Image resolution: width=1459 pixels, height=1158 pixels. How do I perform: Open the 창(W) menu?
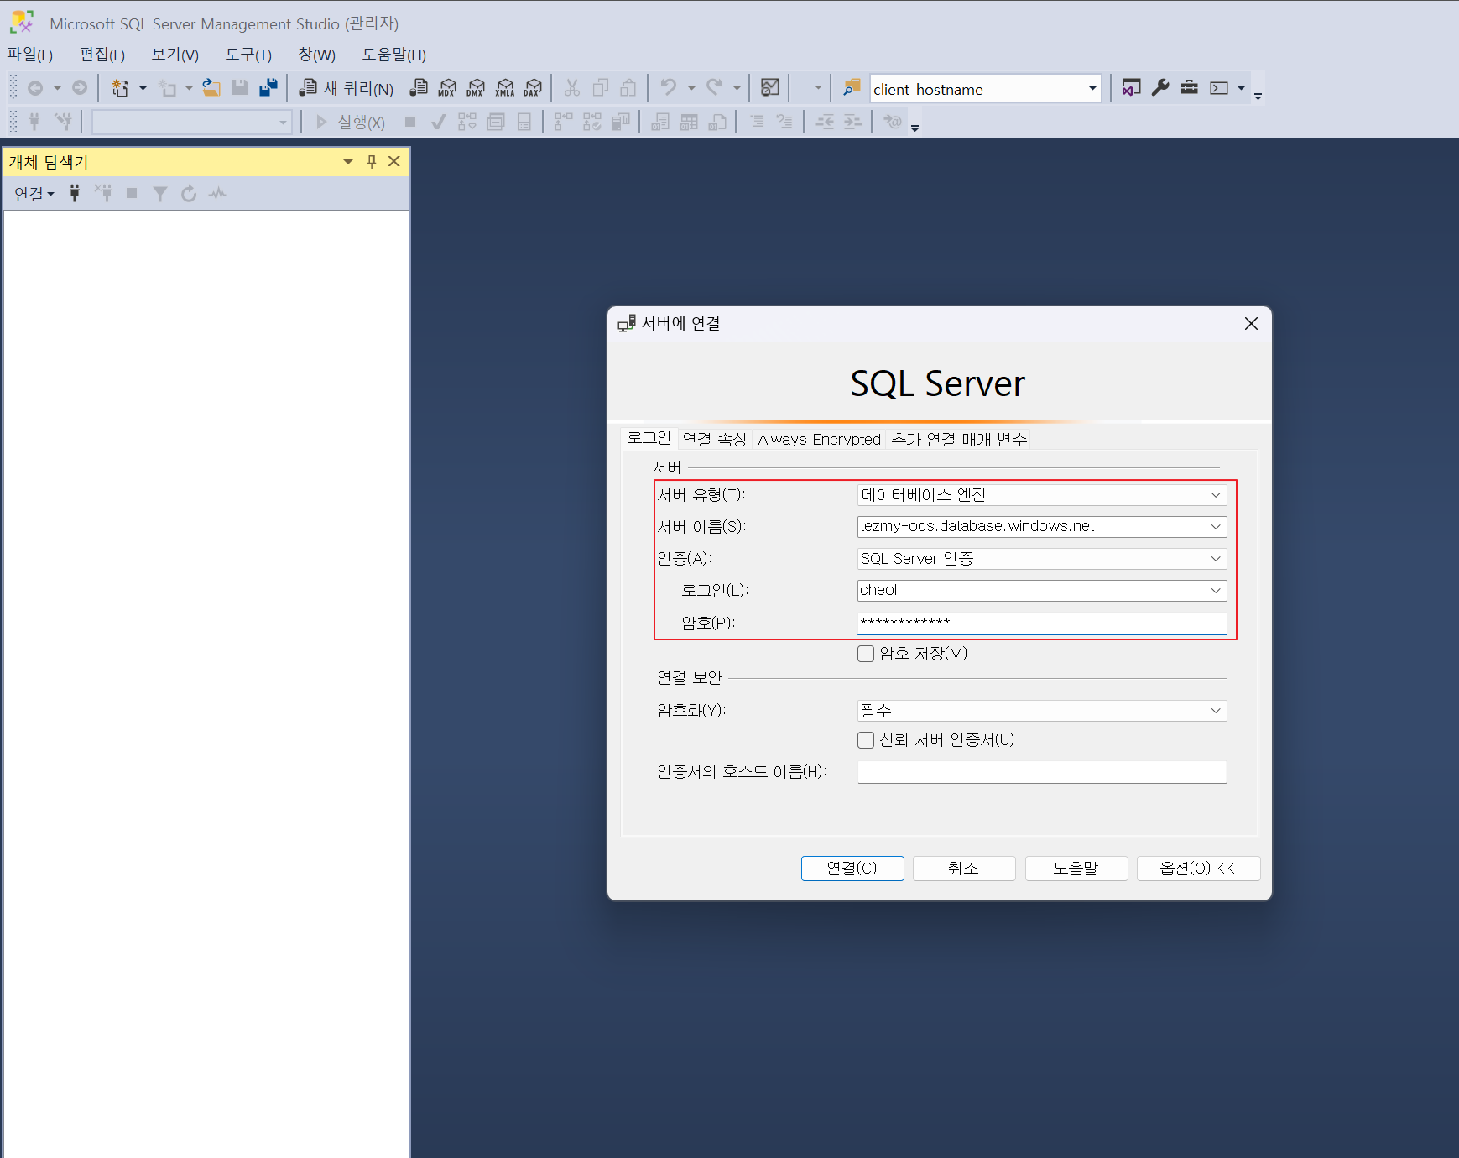click(x=317, y=55)
